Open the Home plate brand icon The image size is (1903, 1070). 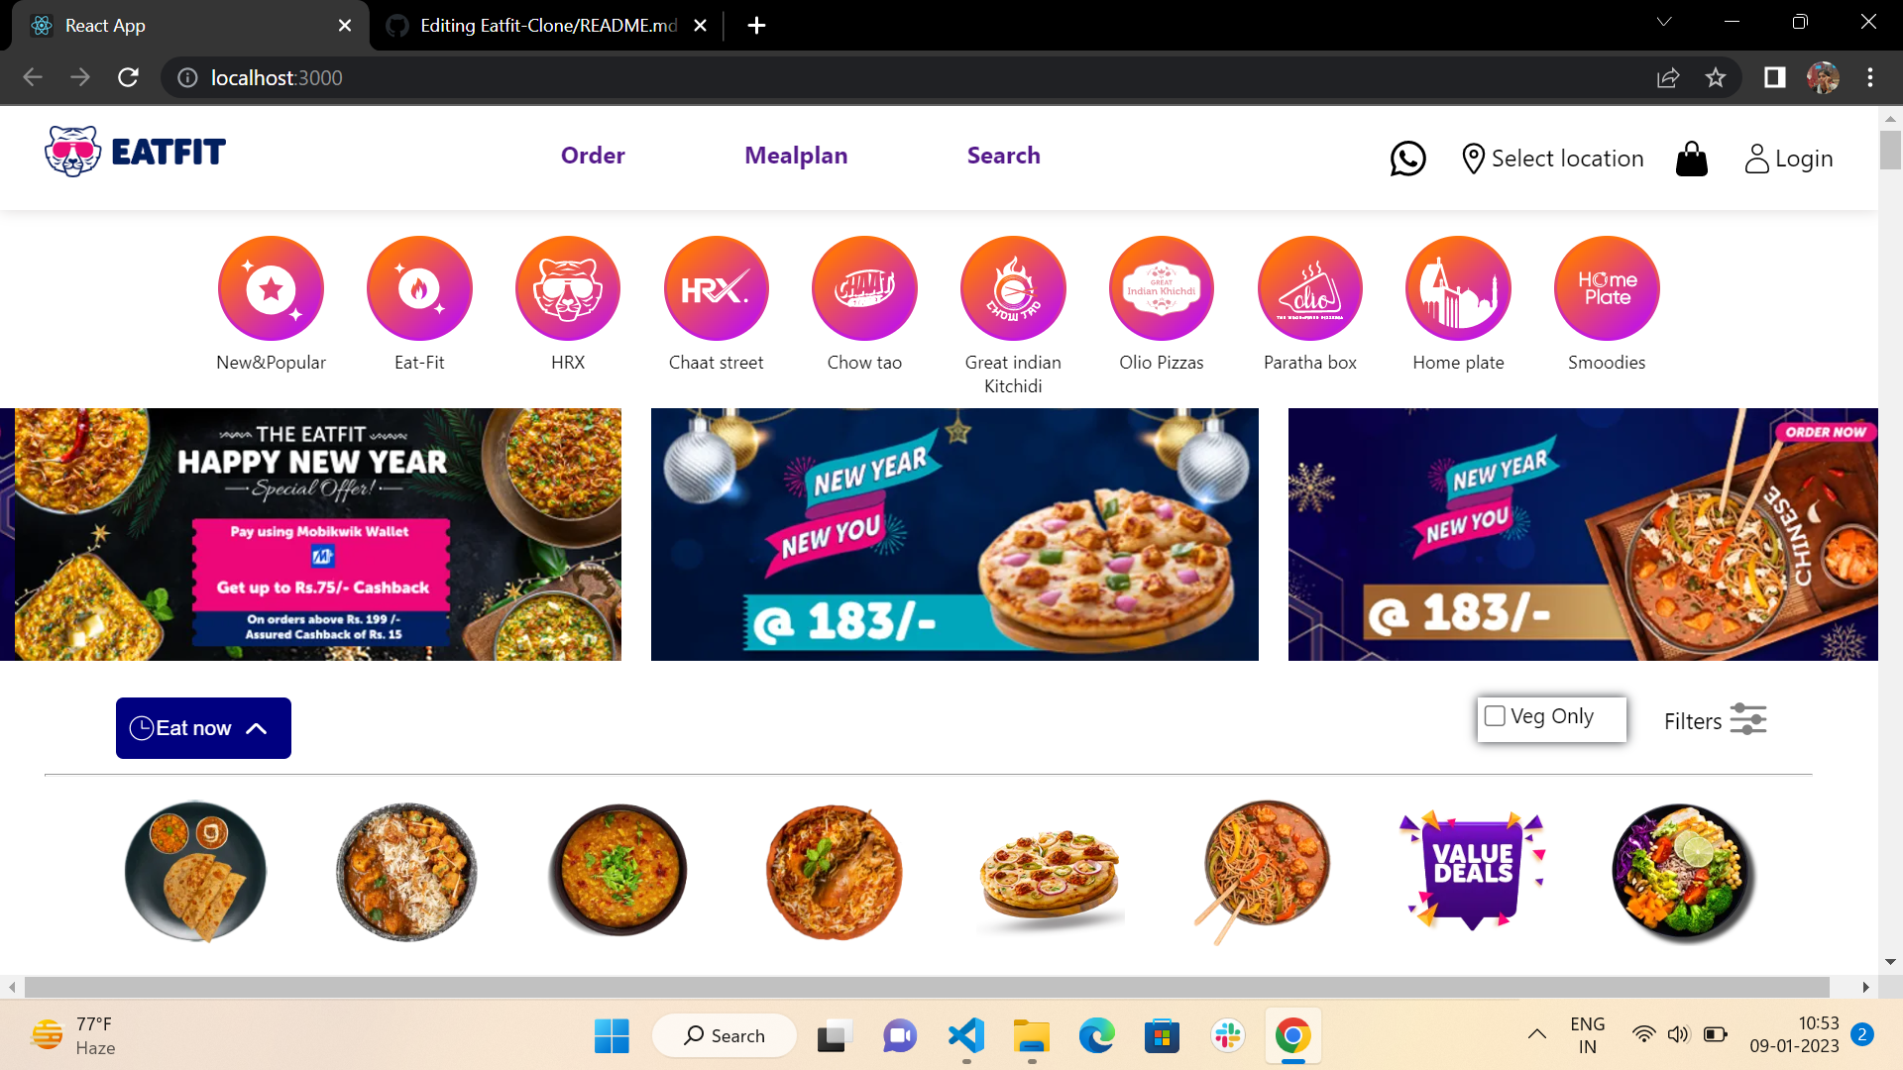click(x=1458, y=288)
